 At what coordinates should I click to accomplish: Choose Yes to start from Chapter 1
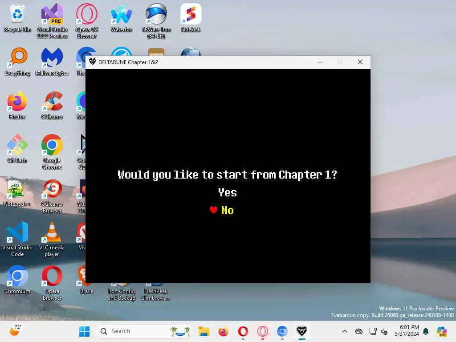coord(228,192)
